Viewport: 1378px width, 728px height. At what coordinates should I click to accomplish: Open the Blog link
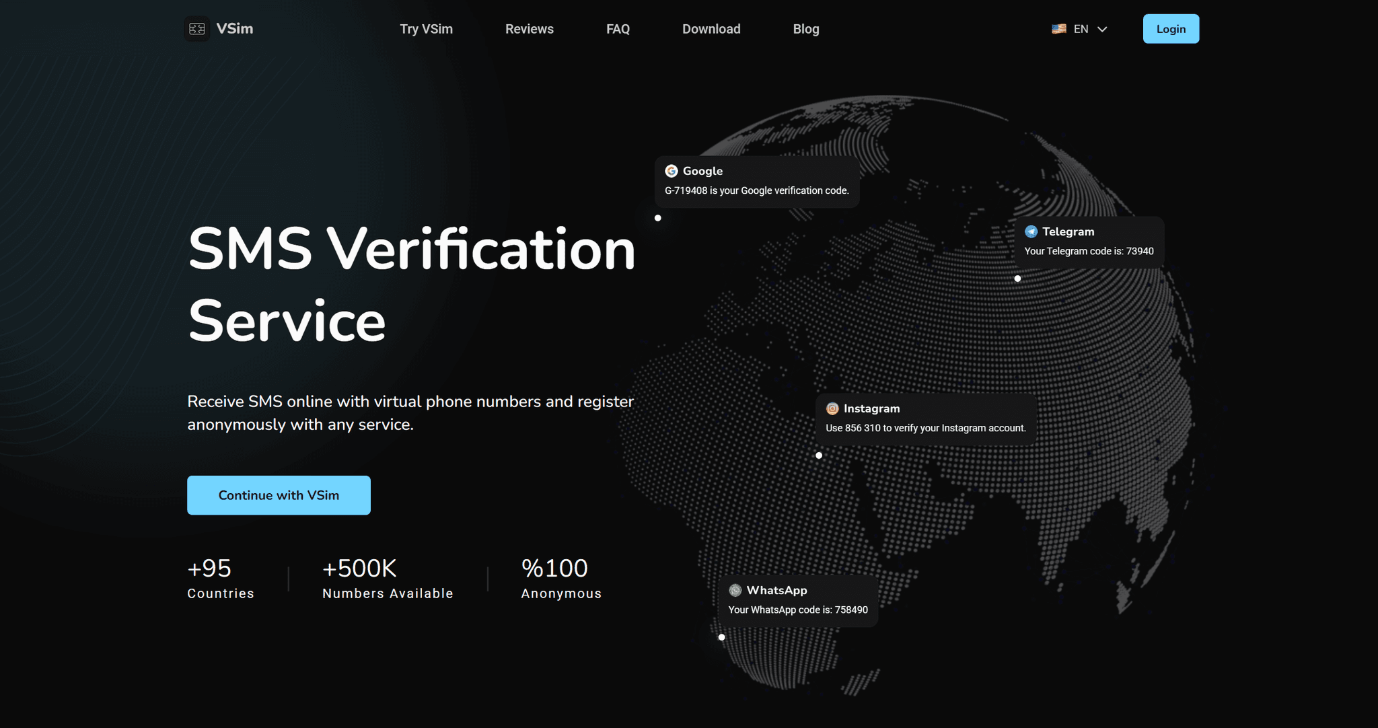805,29
